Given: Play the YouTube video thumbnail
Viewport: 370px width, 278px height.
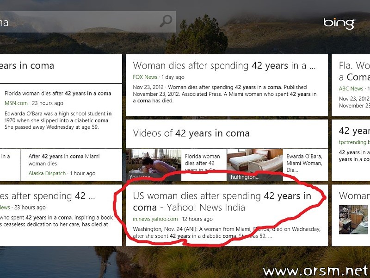Looking at the screenshot, I should pyautogui.click(x=154, y=165).
